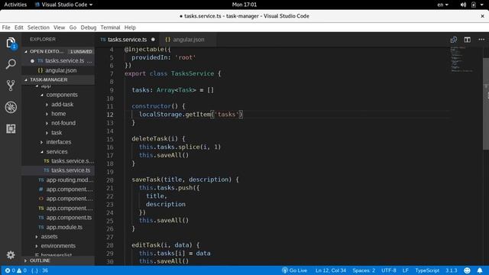Click the Open Changes editor action icon
Screen dimensions: 489x275
click(x=454, y=40)
